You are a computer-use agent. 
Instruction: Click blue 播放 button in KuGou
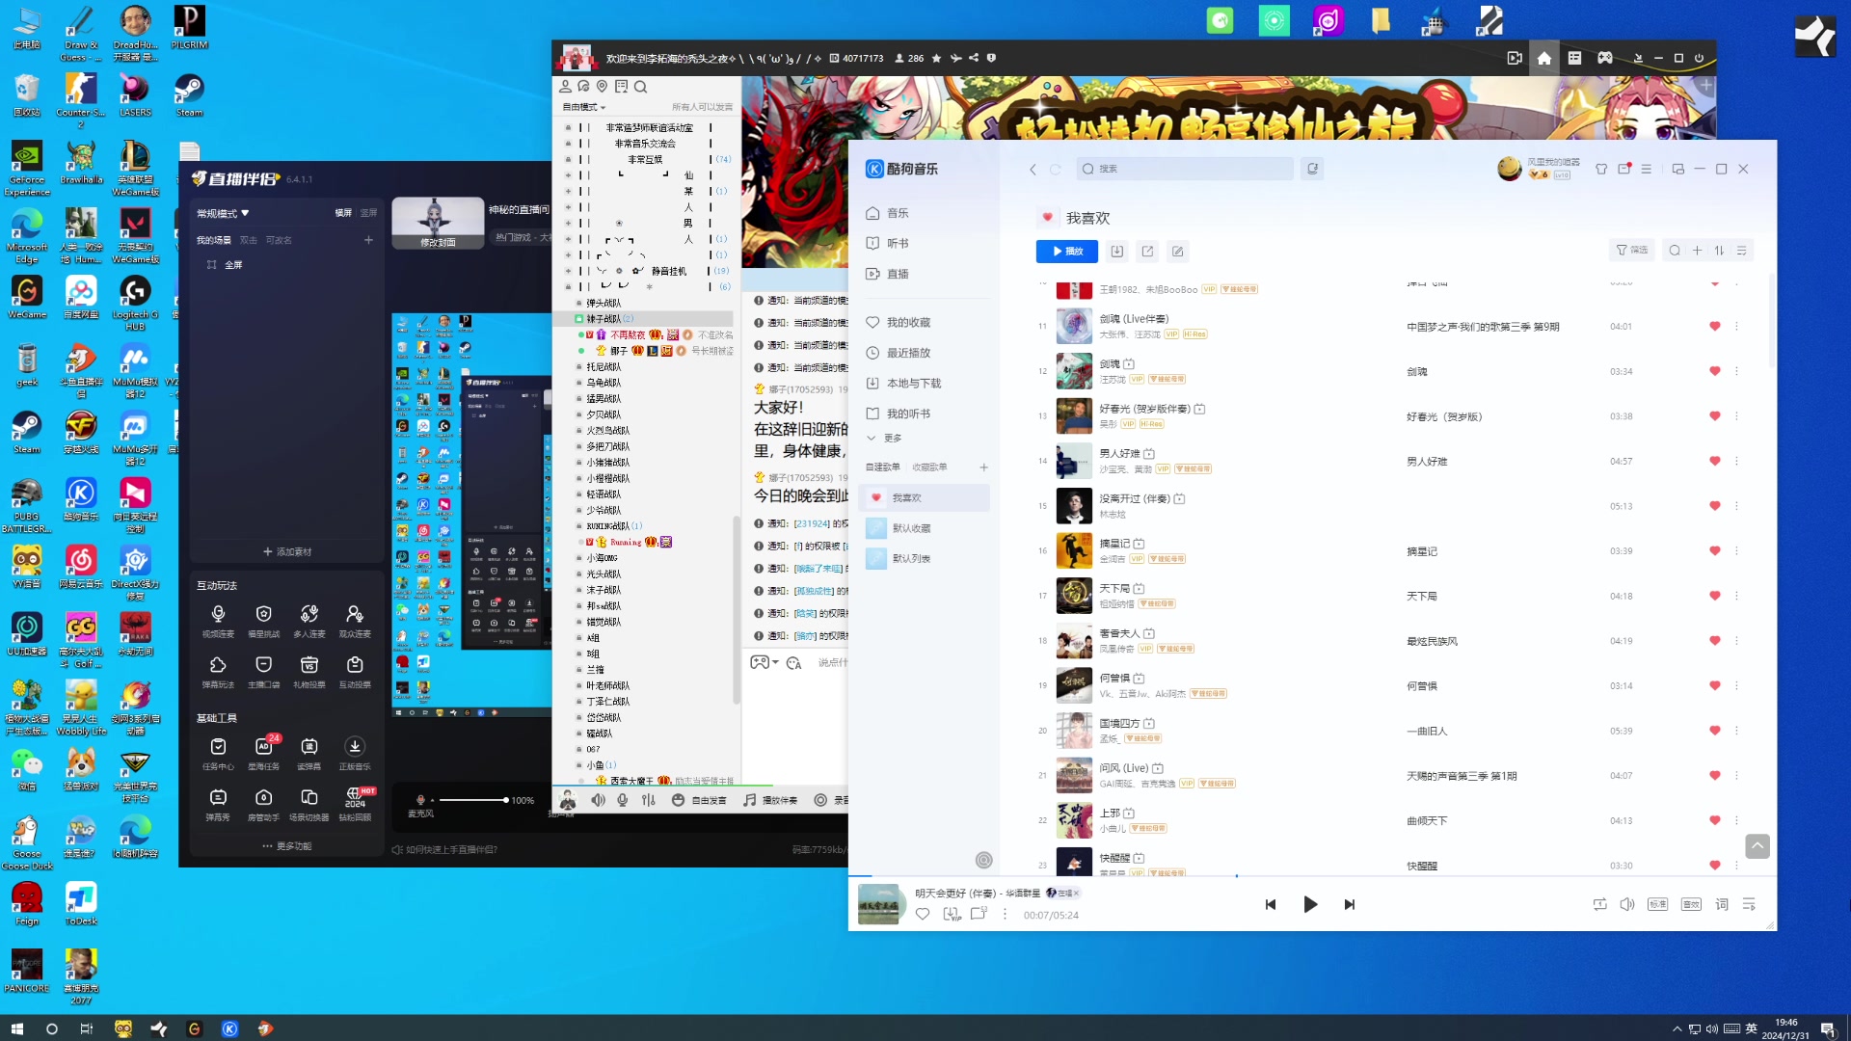tap(1067, 252)
